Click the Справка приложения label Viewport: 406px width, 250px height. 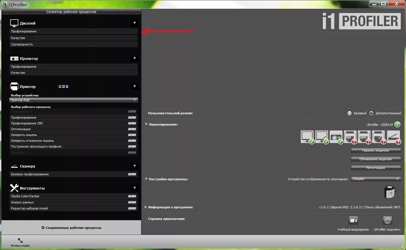click(167, 219)
